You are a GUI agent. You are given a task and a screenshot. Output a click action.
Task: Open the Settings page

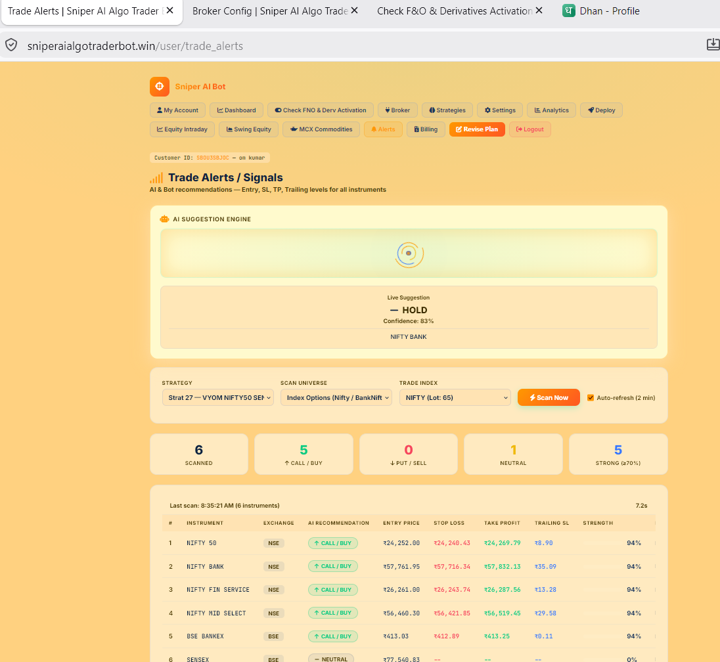click(499, 110)
